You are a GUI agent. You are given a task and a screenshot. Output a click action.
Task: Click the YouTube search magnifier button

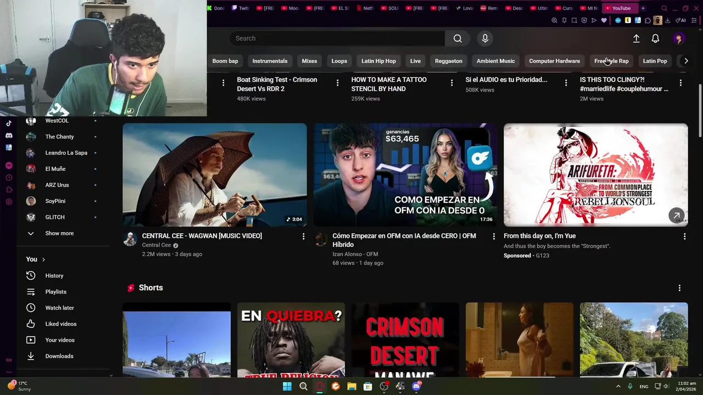pos(457,38)
